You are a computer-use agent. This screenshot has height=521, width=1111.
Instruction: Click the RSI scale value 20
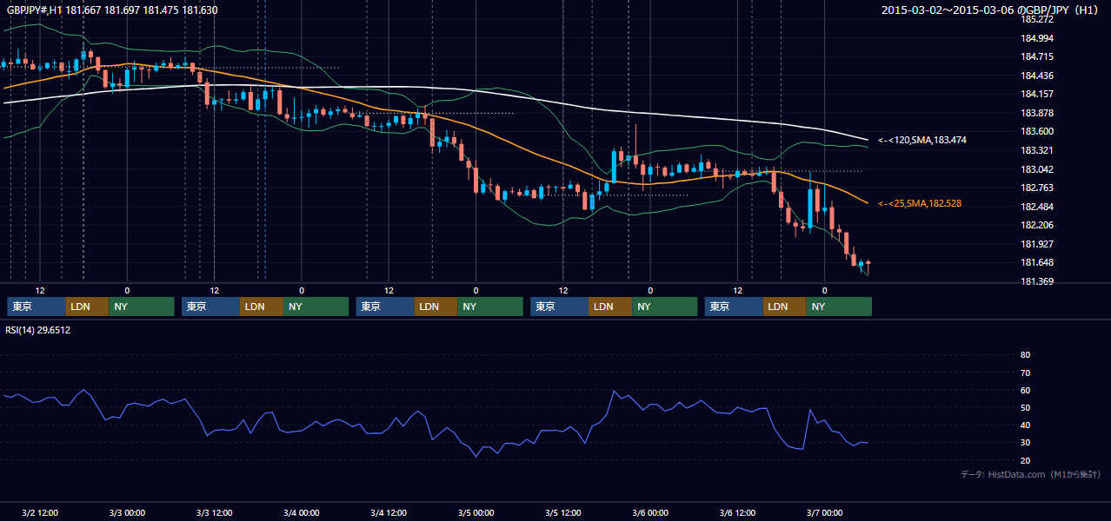(x=1025, y=460)
